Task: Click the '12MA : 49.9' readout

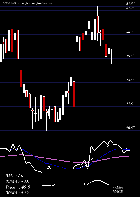Action: 17,182
